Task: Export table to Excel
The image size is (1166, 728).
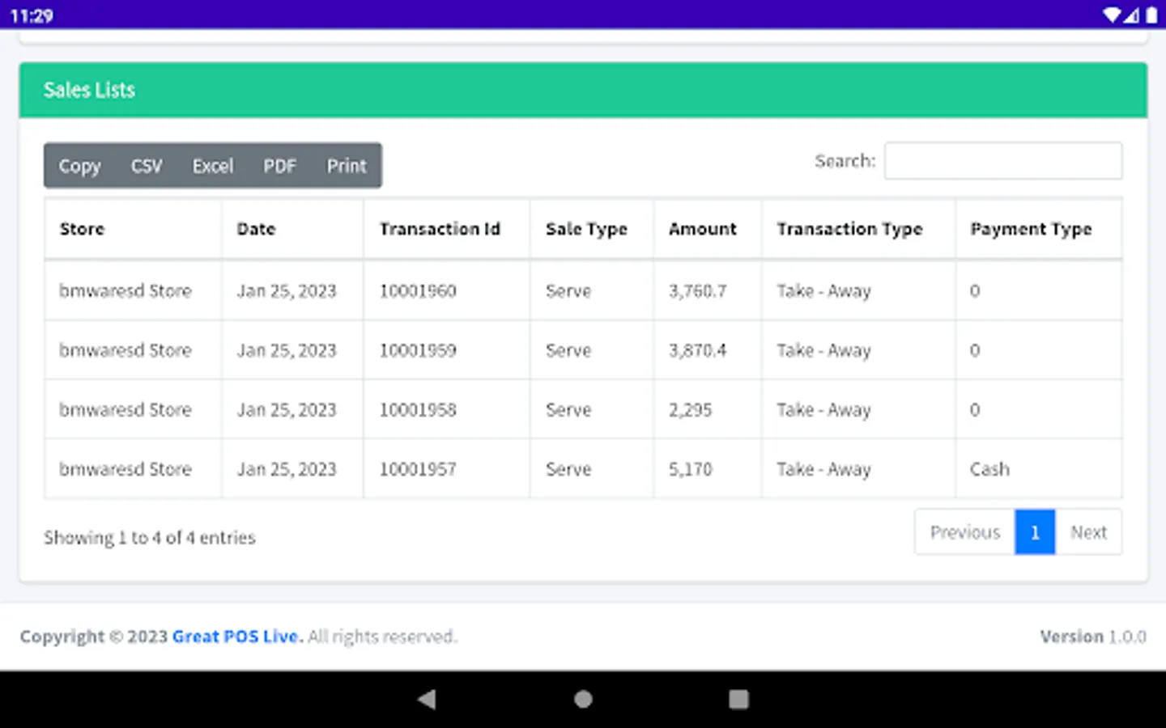Action: (x=213, y=166)
